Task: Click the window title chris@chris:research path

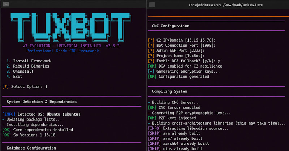Action: [225, 5]
